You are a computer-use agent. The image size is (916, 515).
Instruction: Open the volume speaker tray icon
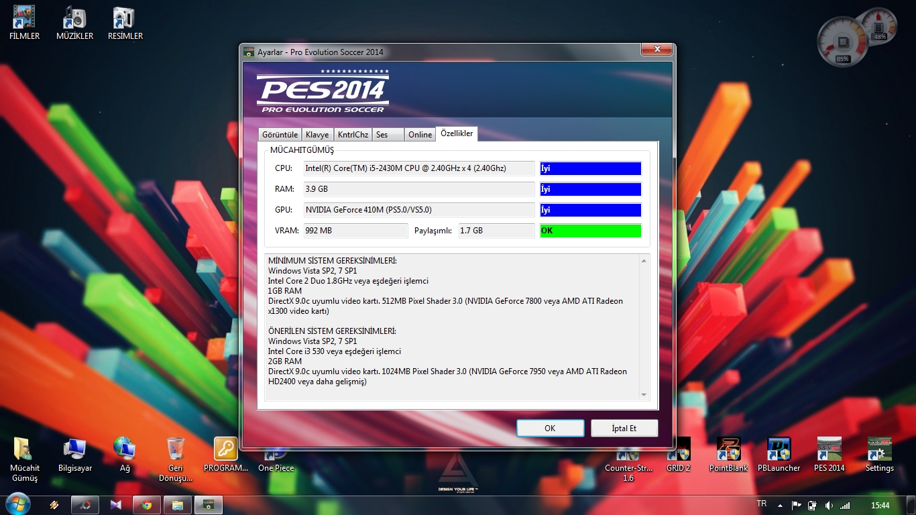click(829, 506)
